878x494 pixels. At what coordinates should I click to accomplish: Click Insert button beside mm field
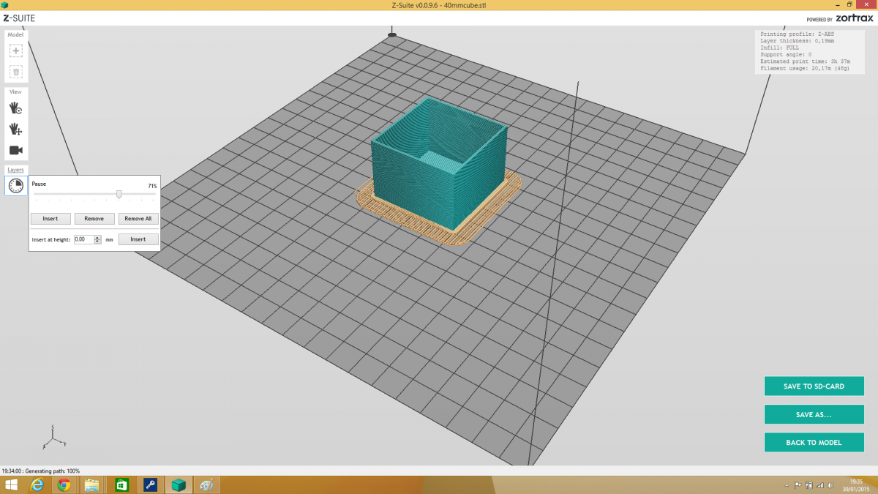[x=138, y=239]
